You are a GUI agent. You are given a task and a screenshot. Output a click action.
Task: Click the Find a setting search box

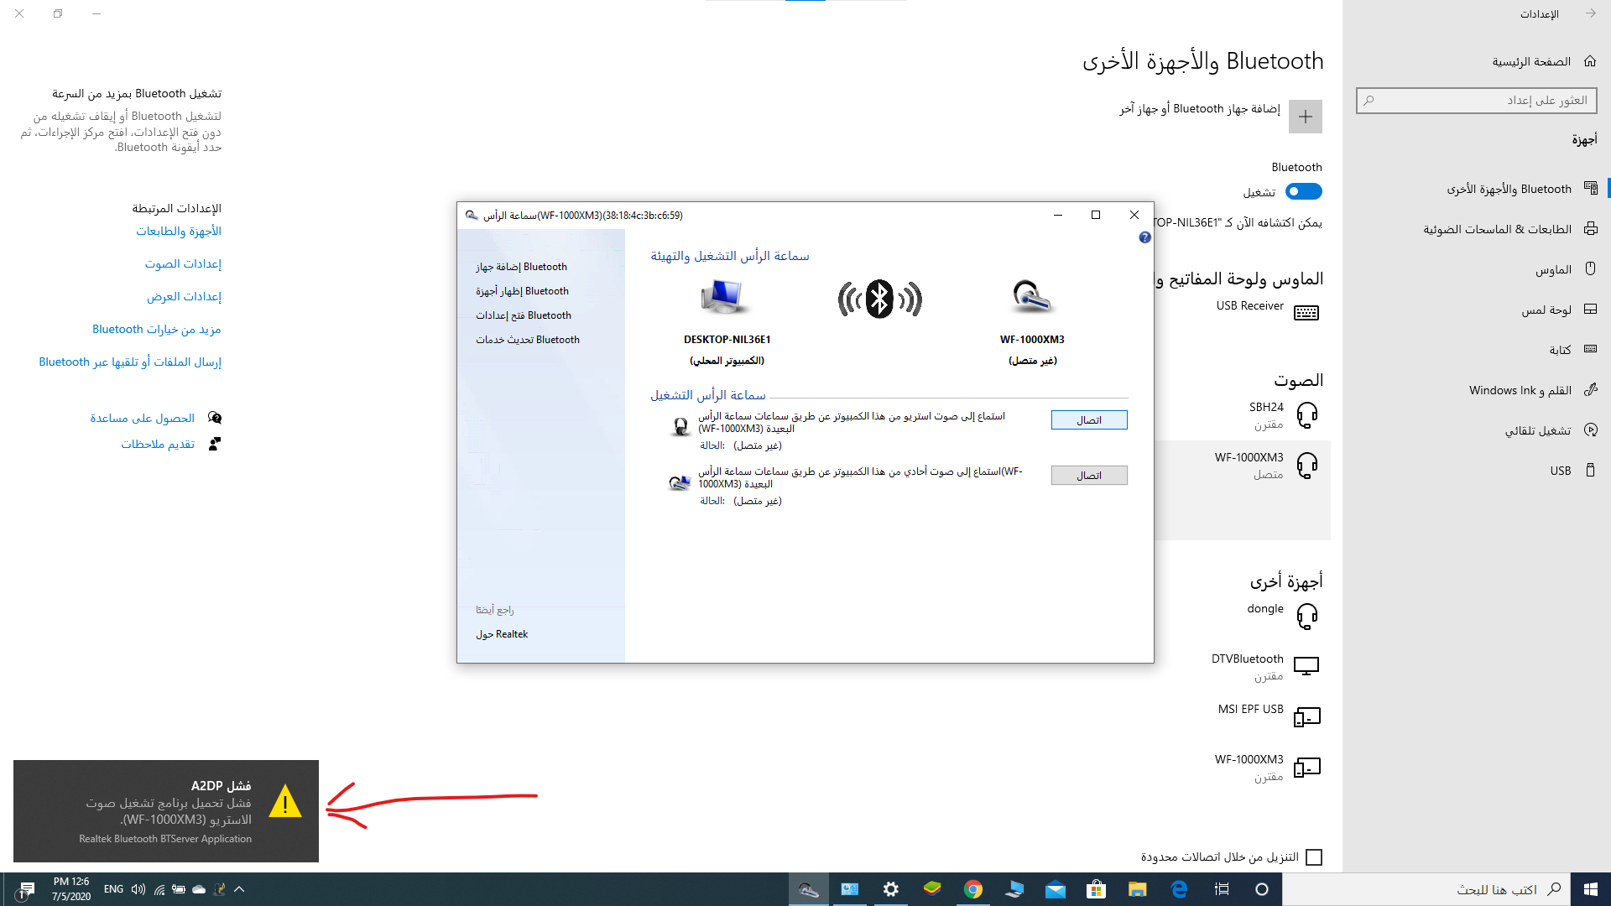(x=1477, y=101)
